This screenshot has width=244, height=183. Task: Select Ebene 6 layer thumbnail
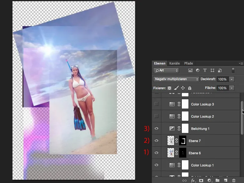point(171,153)
